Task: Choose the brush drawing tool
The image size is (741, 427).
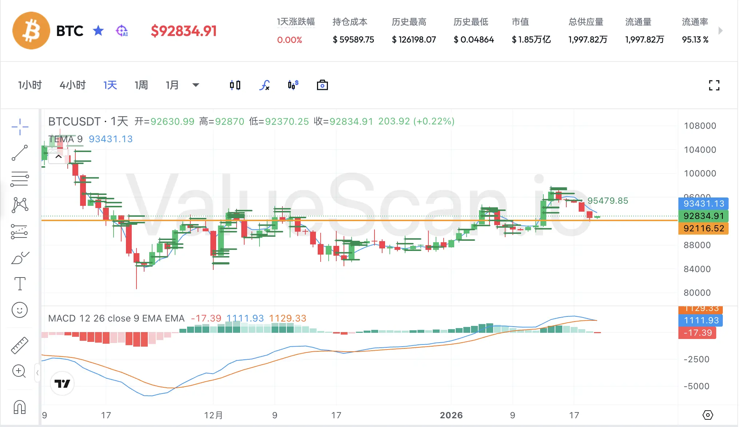Action: click(x=20, y=258)
